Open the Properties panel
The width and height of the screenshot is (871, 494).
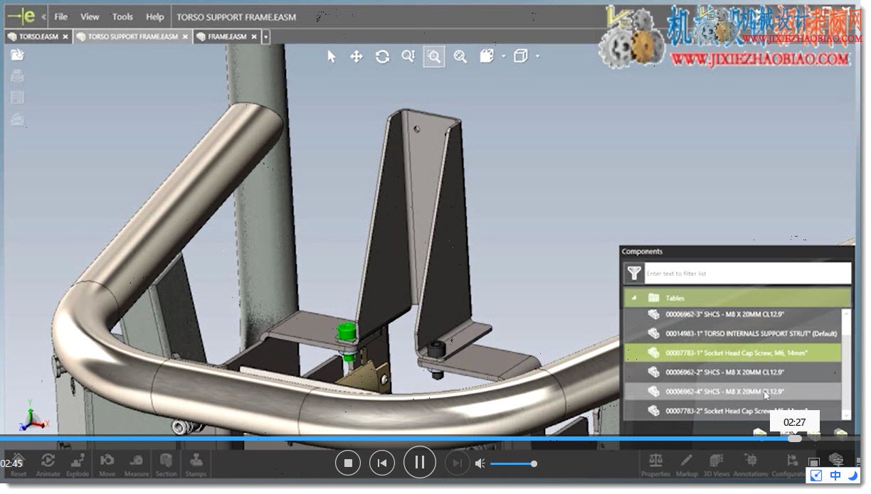656,465
